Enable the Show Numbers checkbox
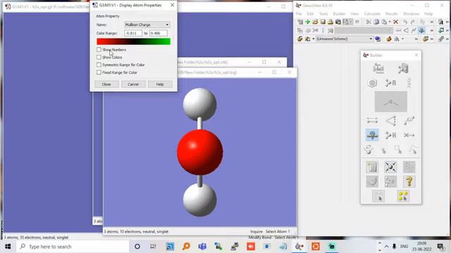 [99, 50]
